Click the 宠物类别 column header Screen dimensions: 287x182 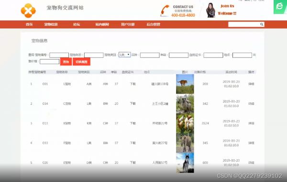[x=84, y=72]
